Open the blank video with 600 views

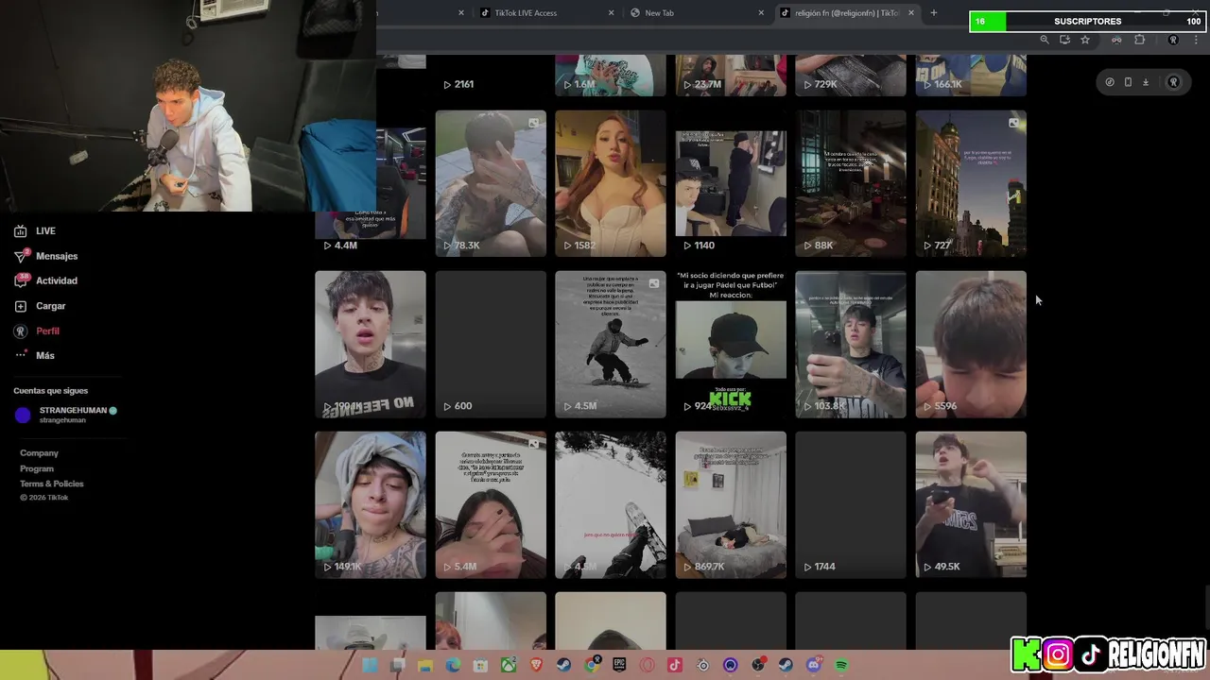[491, 344]
